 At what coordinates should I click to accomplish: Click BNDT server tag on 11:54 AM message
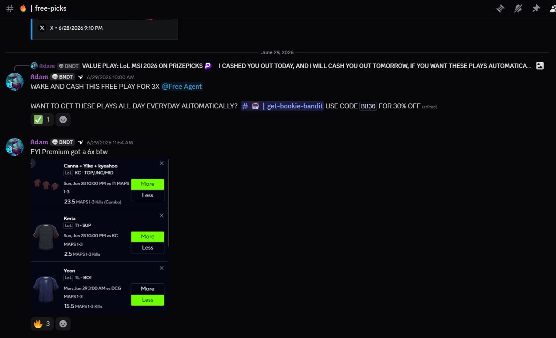click(x=62, y=142)
